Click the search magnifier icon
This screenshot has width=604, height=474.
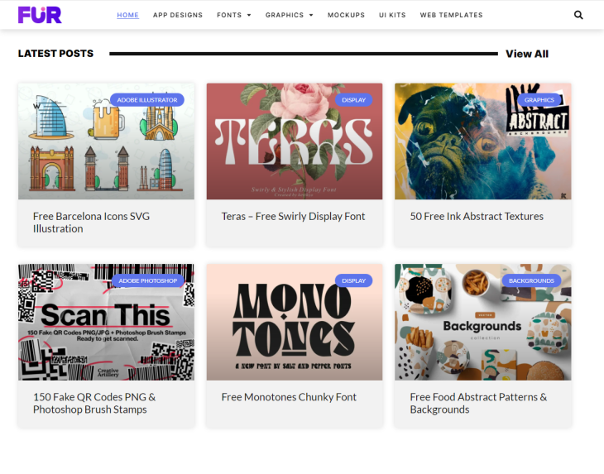[578, 15]
